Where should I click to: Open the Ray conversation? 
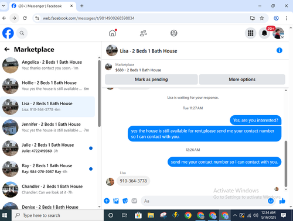tap(47, 168)
